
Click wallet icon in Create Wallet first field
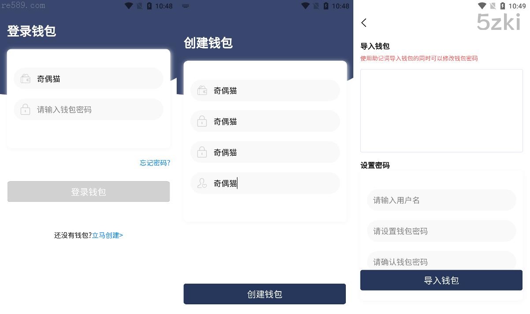(202, 91)
